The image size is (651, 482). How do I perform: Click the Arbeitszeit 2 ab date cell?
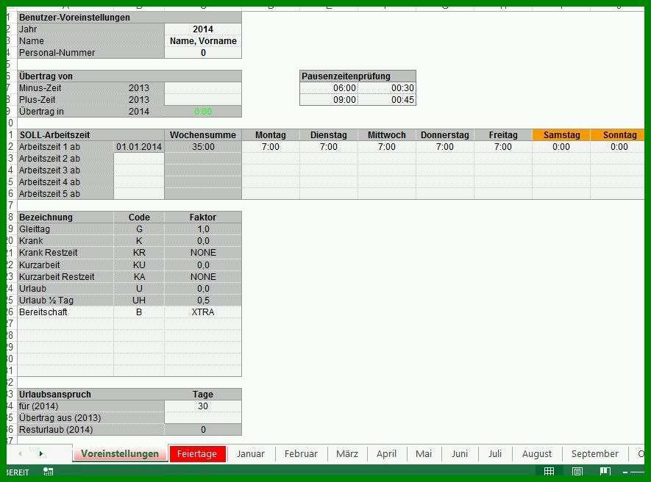[139, 159]
